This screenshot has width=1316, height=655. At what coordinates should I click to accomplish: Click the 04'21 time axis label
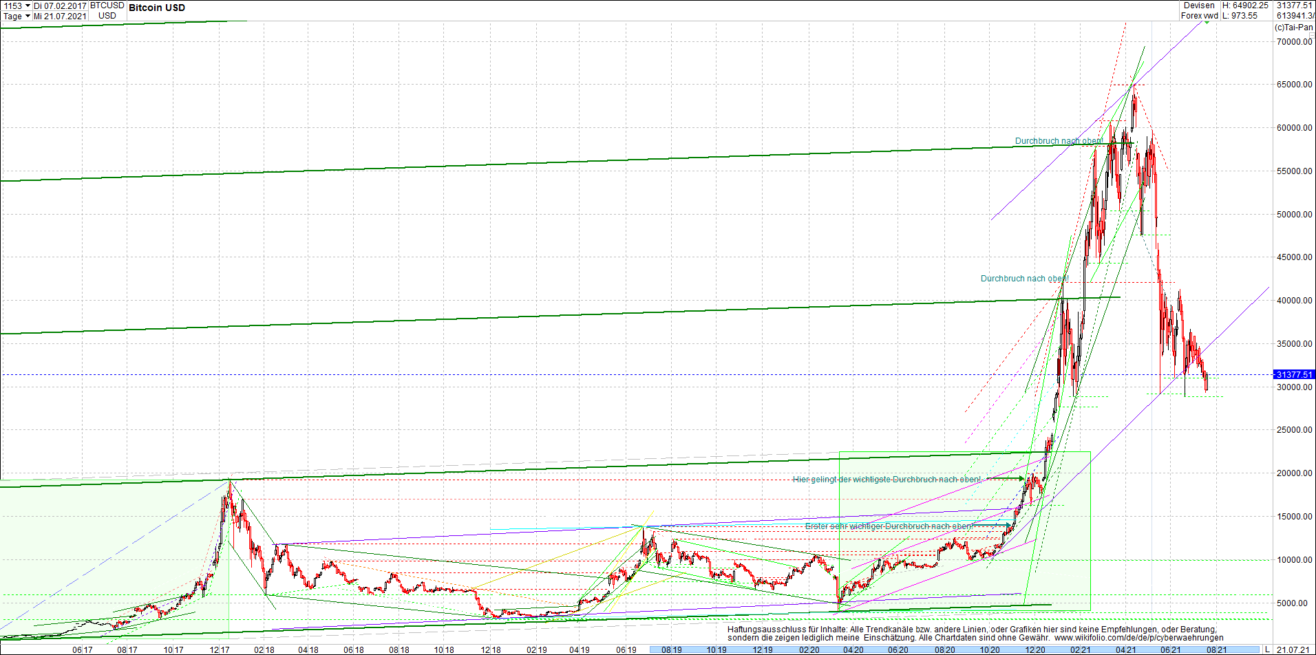(1126, 649)
